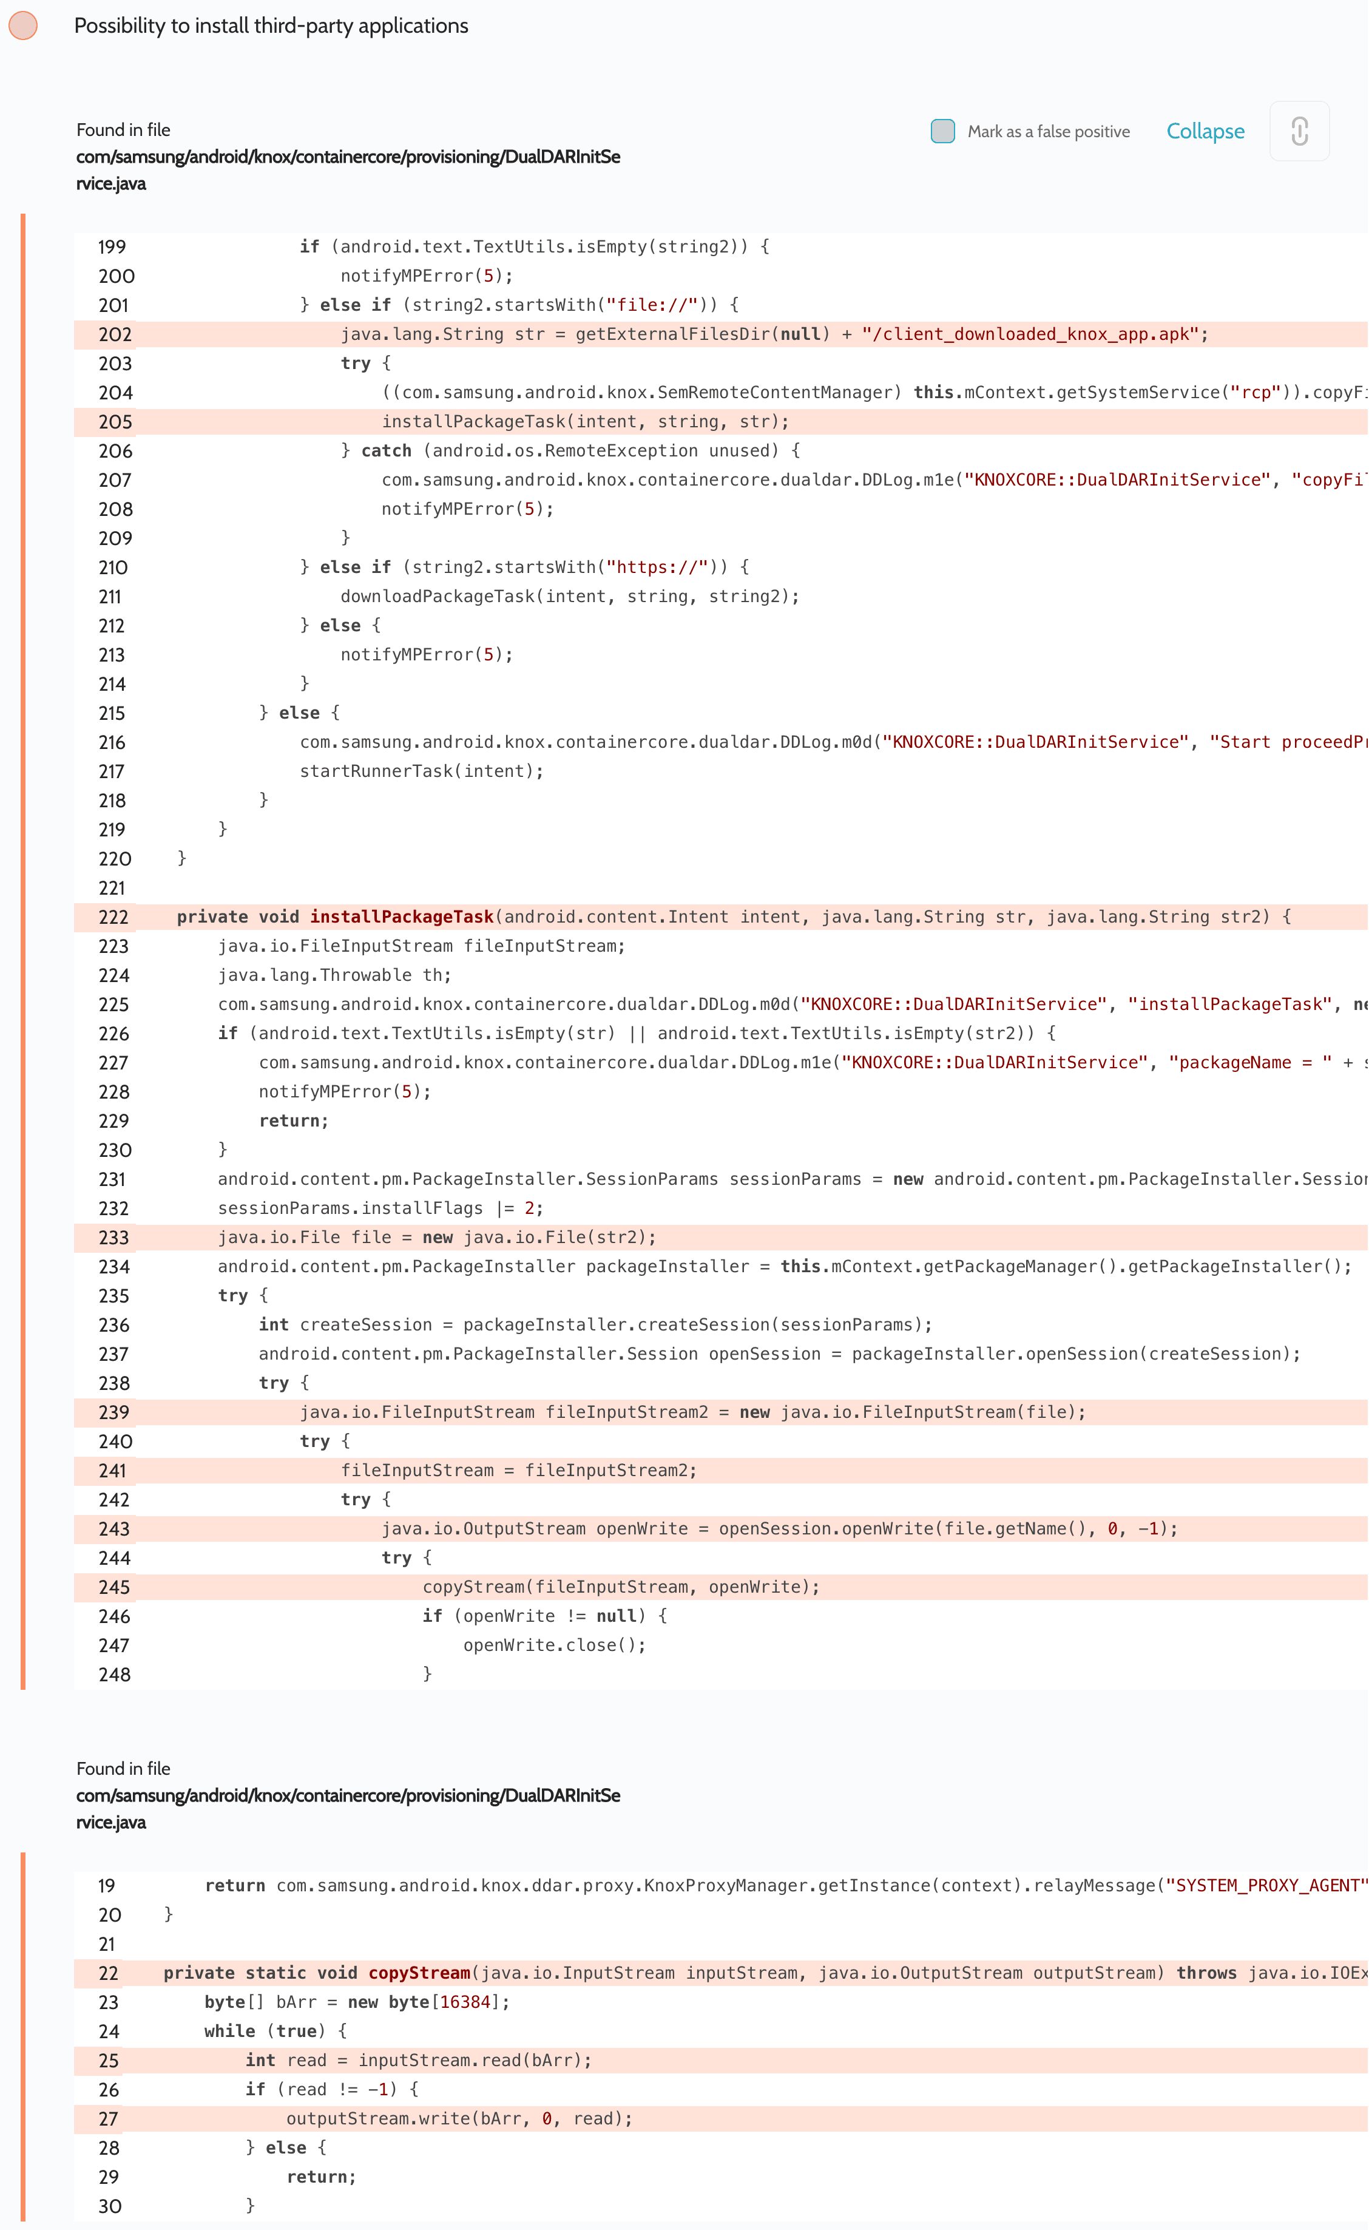Collapse the finding details
The width and height of the screenshot is (1369, 2230).
click(x=1204, y=131)
